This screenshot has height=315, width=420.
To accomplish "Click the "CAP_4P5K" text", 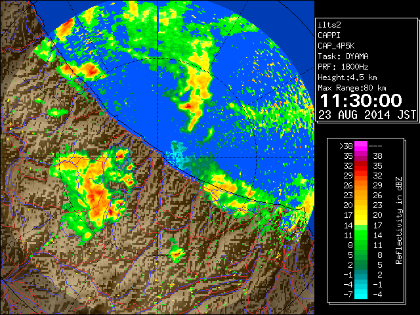I will click(336, 46).
